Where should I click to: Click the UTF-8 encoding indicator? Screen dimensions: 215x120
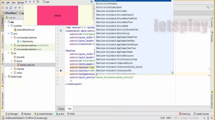click(176, 118)
